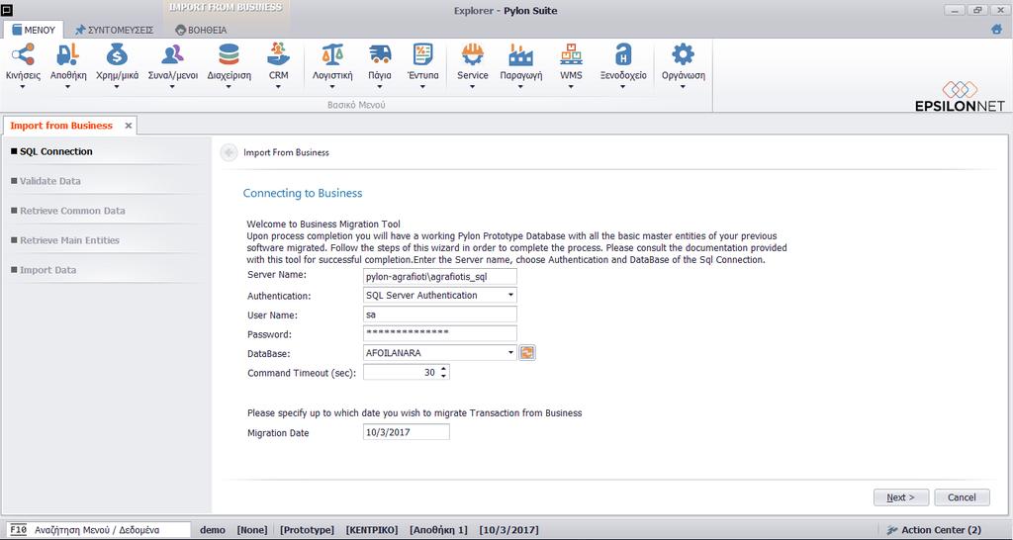Open the Λογιστική scales icon

tap(332, 55)
